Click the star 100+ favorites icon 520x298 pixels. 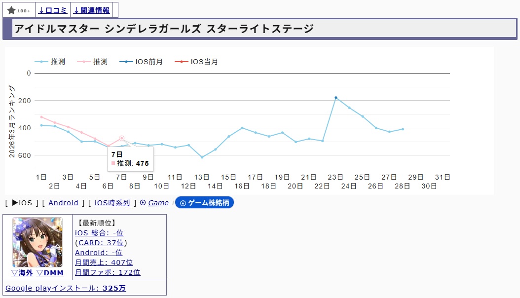click(x=18, y=10)
